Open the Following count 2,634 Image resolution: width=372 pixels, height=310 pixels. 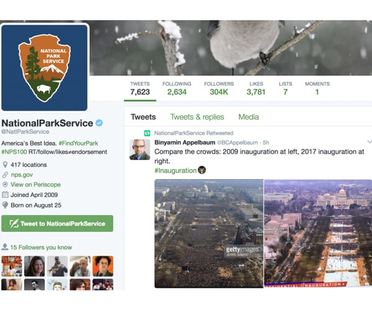tap(177, 89)
